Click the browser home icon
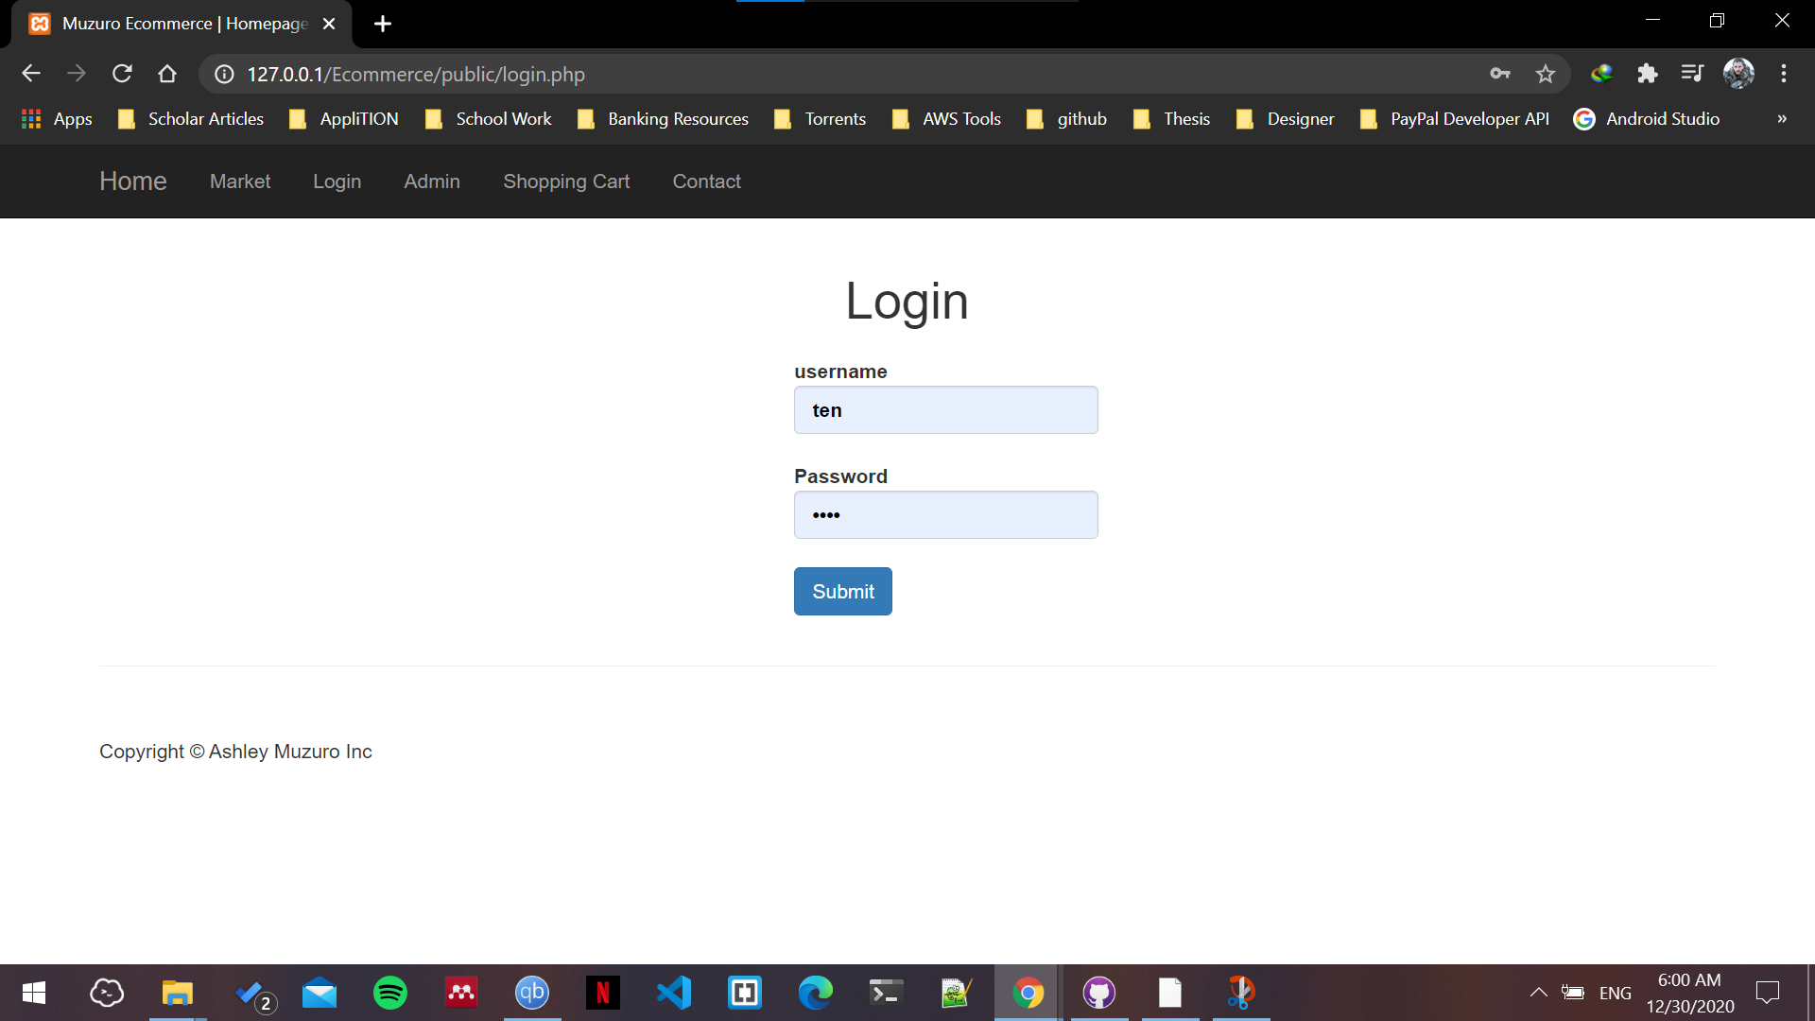This screenshot has width=1815, height=1021. [167, 74]
